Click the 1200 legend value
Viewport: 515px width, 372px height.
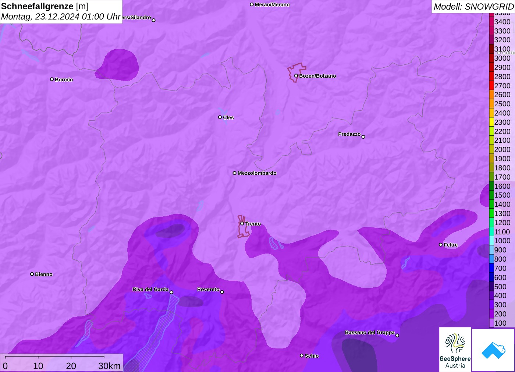pos(502,223)
